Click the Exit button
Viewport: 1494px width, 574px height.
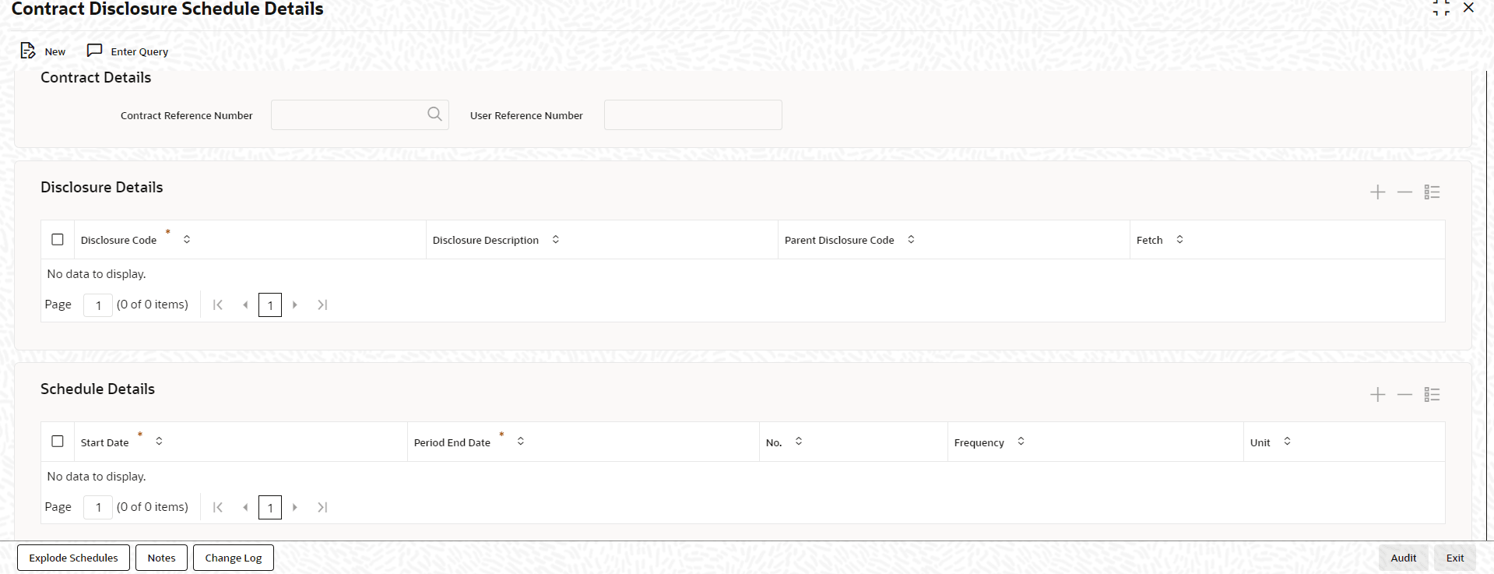click(1455, 558)
